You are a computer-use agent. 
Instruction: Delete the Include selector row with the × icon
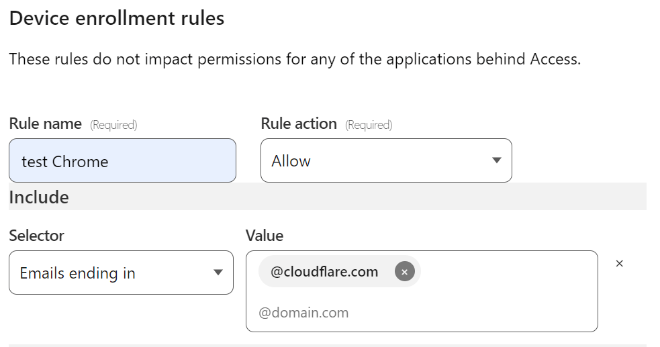click(619, 264)
